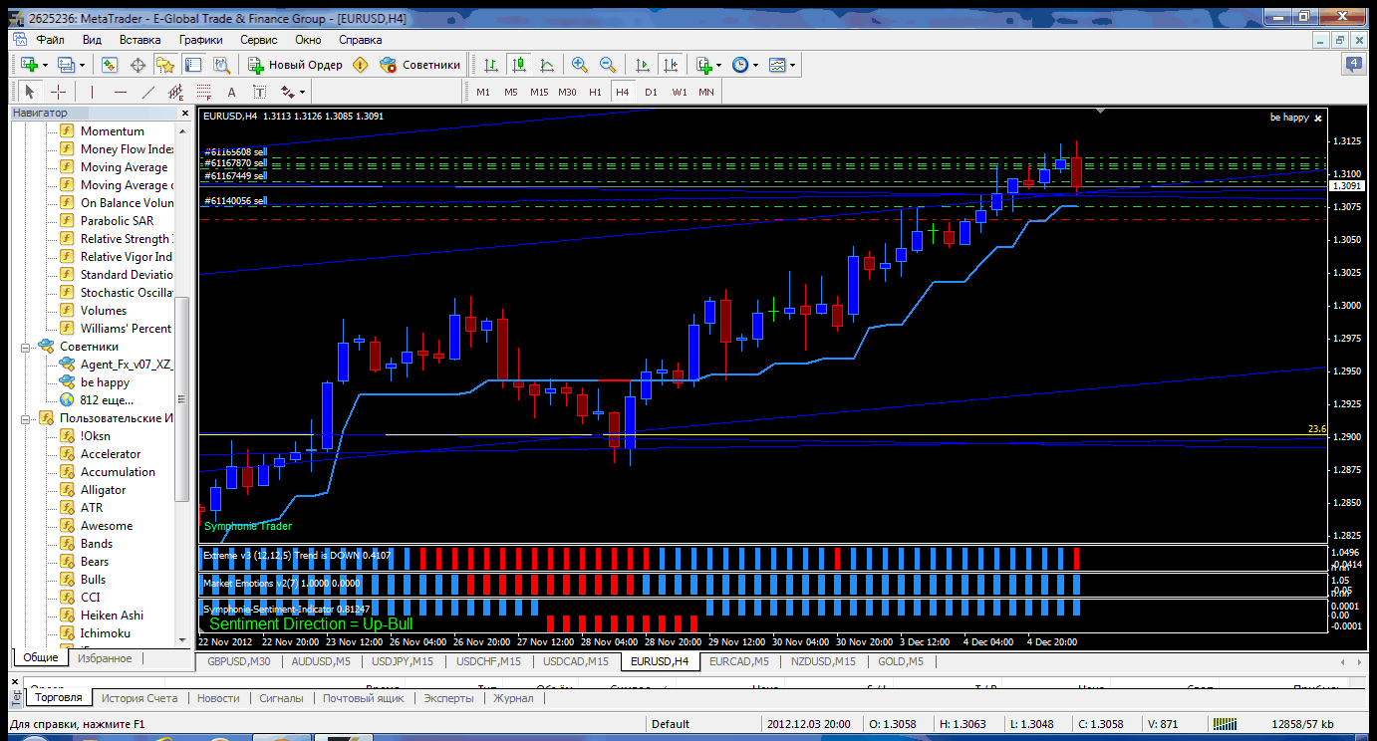Select the arrow cursor tool
The height and width of the screenshot is (741, 1377).
tap(29, 92)
